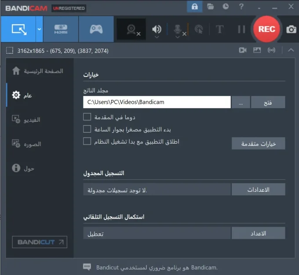This screenshot has width=299, height=275.
Task: Toggle the webcam overlay icon
Action: (x=131, y=29)
